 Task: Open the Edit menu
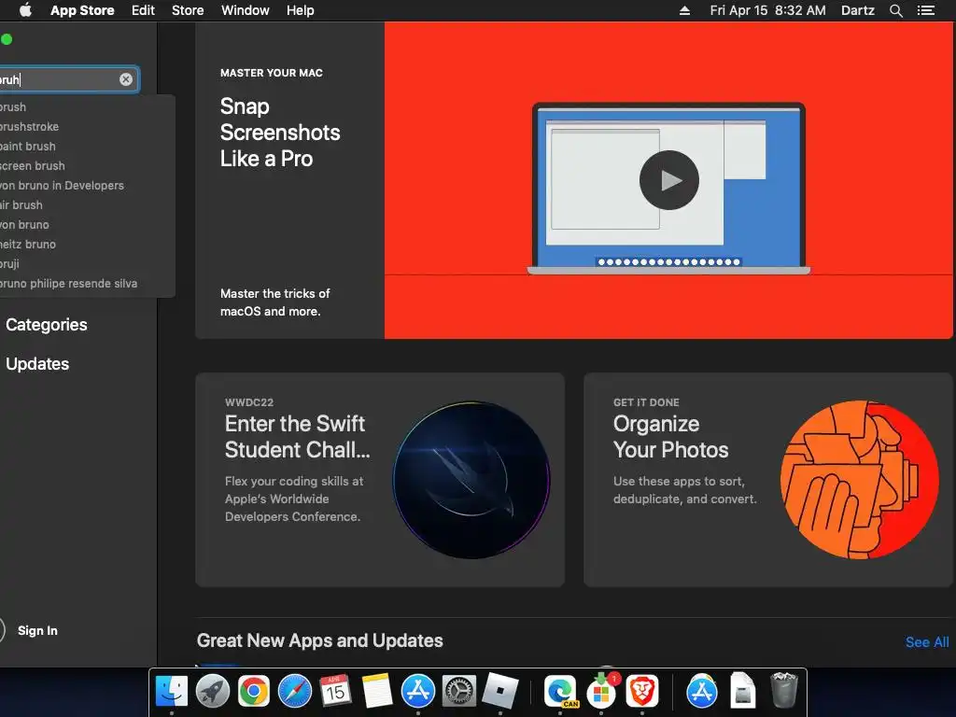pyautogui.click(x=143, y=10)
